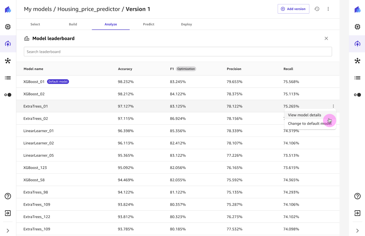Open the header more options menu
The image size is (365, 236).
pos(328,9)
